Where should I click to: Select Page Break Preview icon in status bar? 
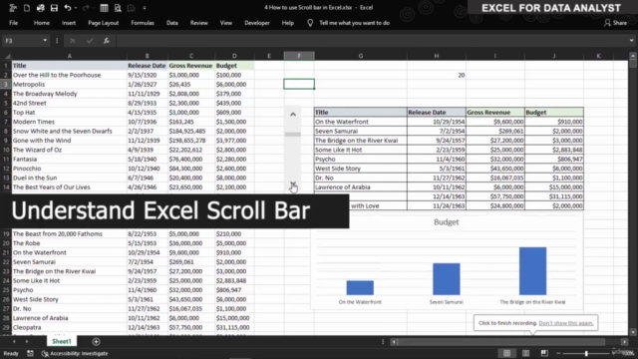coord(544,353)
